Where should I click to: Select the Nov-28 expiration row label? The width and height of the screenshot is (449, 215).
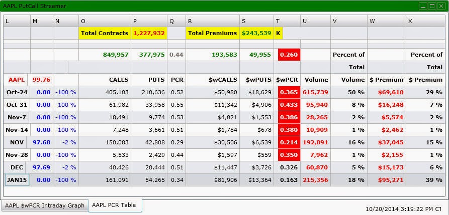[17, 155]
